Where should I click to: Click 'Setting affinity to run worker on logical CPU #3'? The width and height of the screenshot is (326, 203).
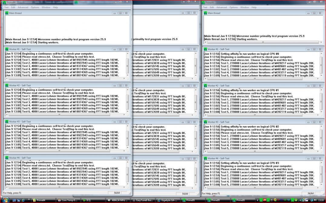click(250, 163)
